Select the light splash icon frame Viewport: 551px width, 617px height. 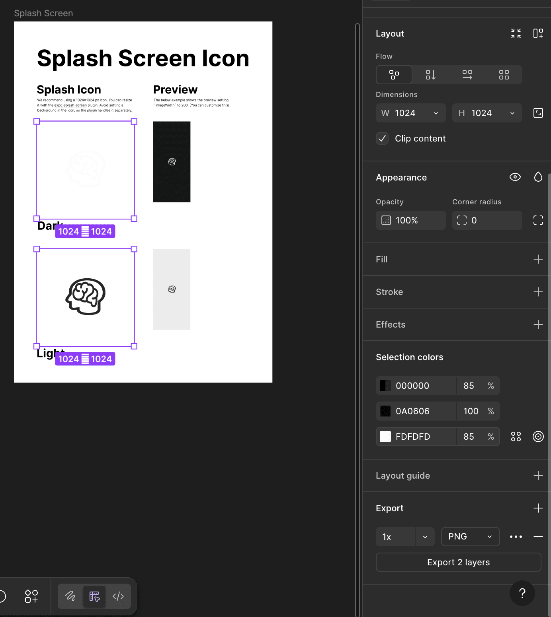(x=85, y=297)
